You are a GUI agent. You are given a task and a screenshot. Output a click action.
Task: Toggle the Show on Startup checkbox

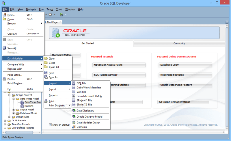point(50,125)
